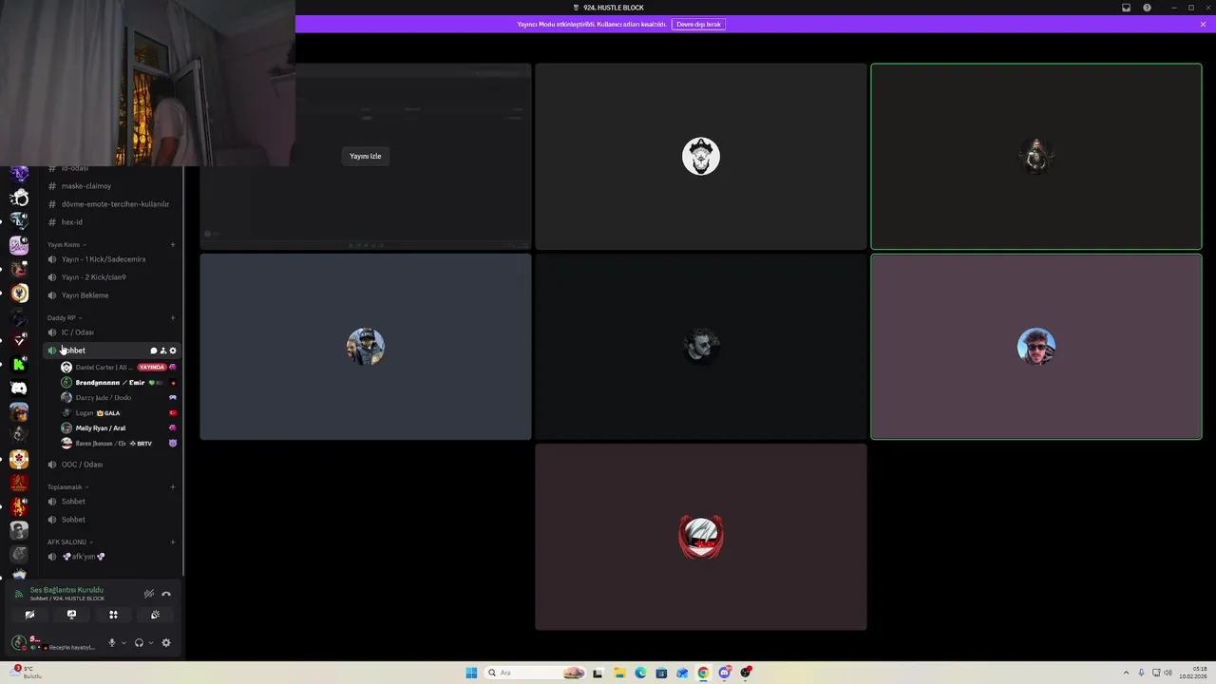1216x684 pixels.
Task: Click taskbar search box Ara
Action: (x=536, y=673)
